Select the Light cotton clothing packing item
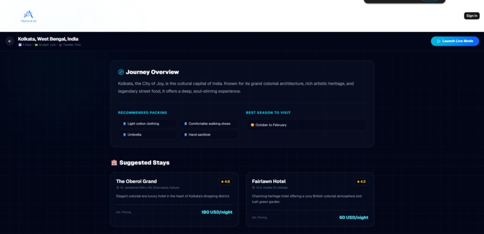Screen dimensions: 484x234 [x=148, y=124]
